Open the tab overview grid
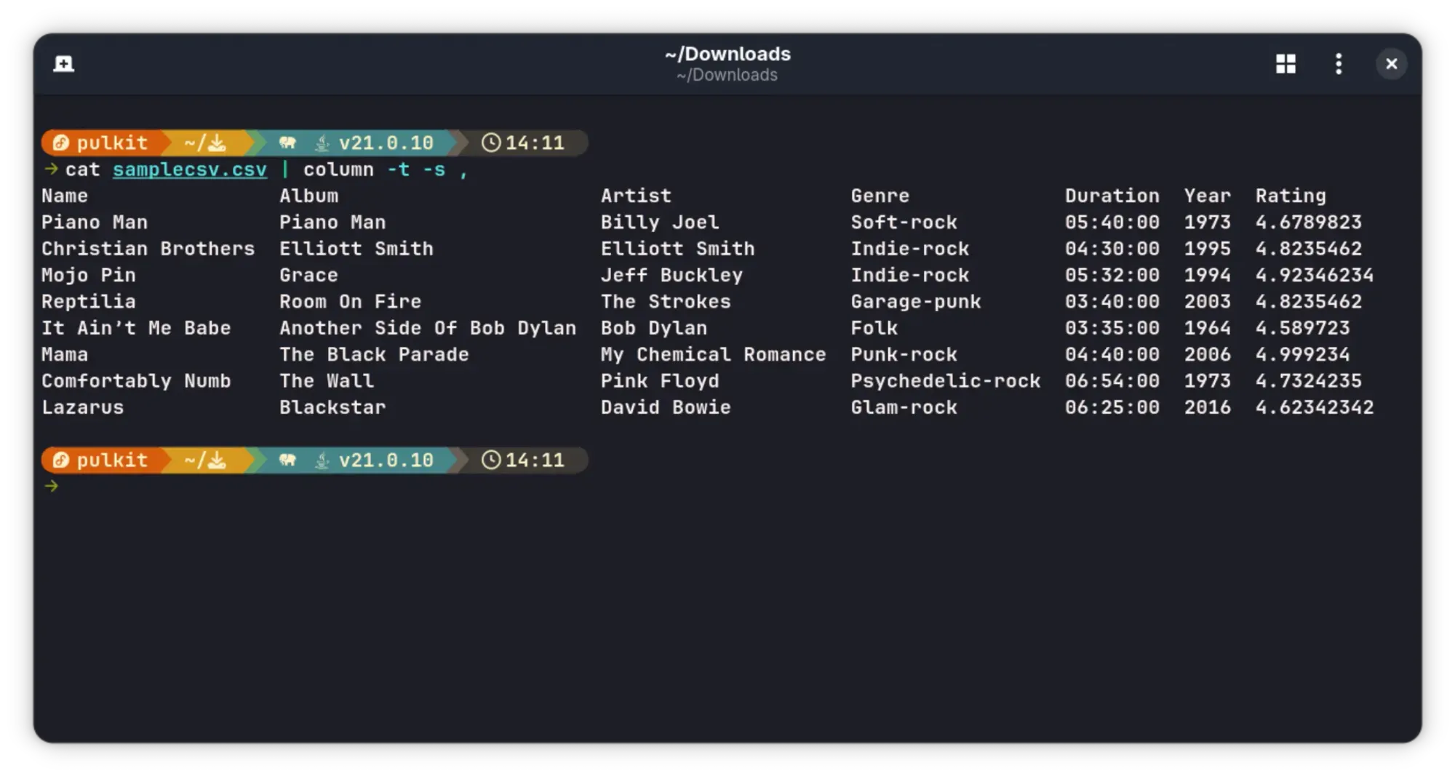Image resolution: width=1455 pixels, height=776 pixels. (1285, 64)
